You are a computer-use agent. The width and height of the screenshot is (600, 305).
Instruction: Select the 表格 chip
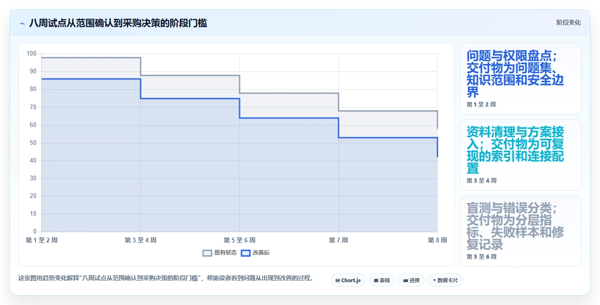[382, 280]
